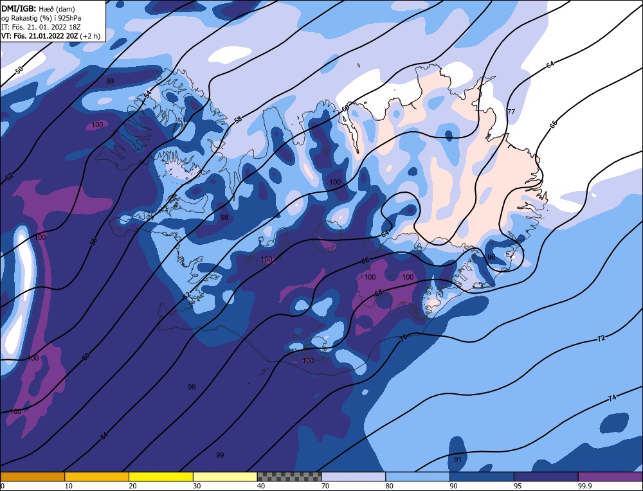The width and height of the screenshot is (643, 491).
Task: Click the gray checkered 40–70 legend swatch
Action: [289, 476]
